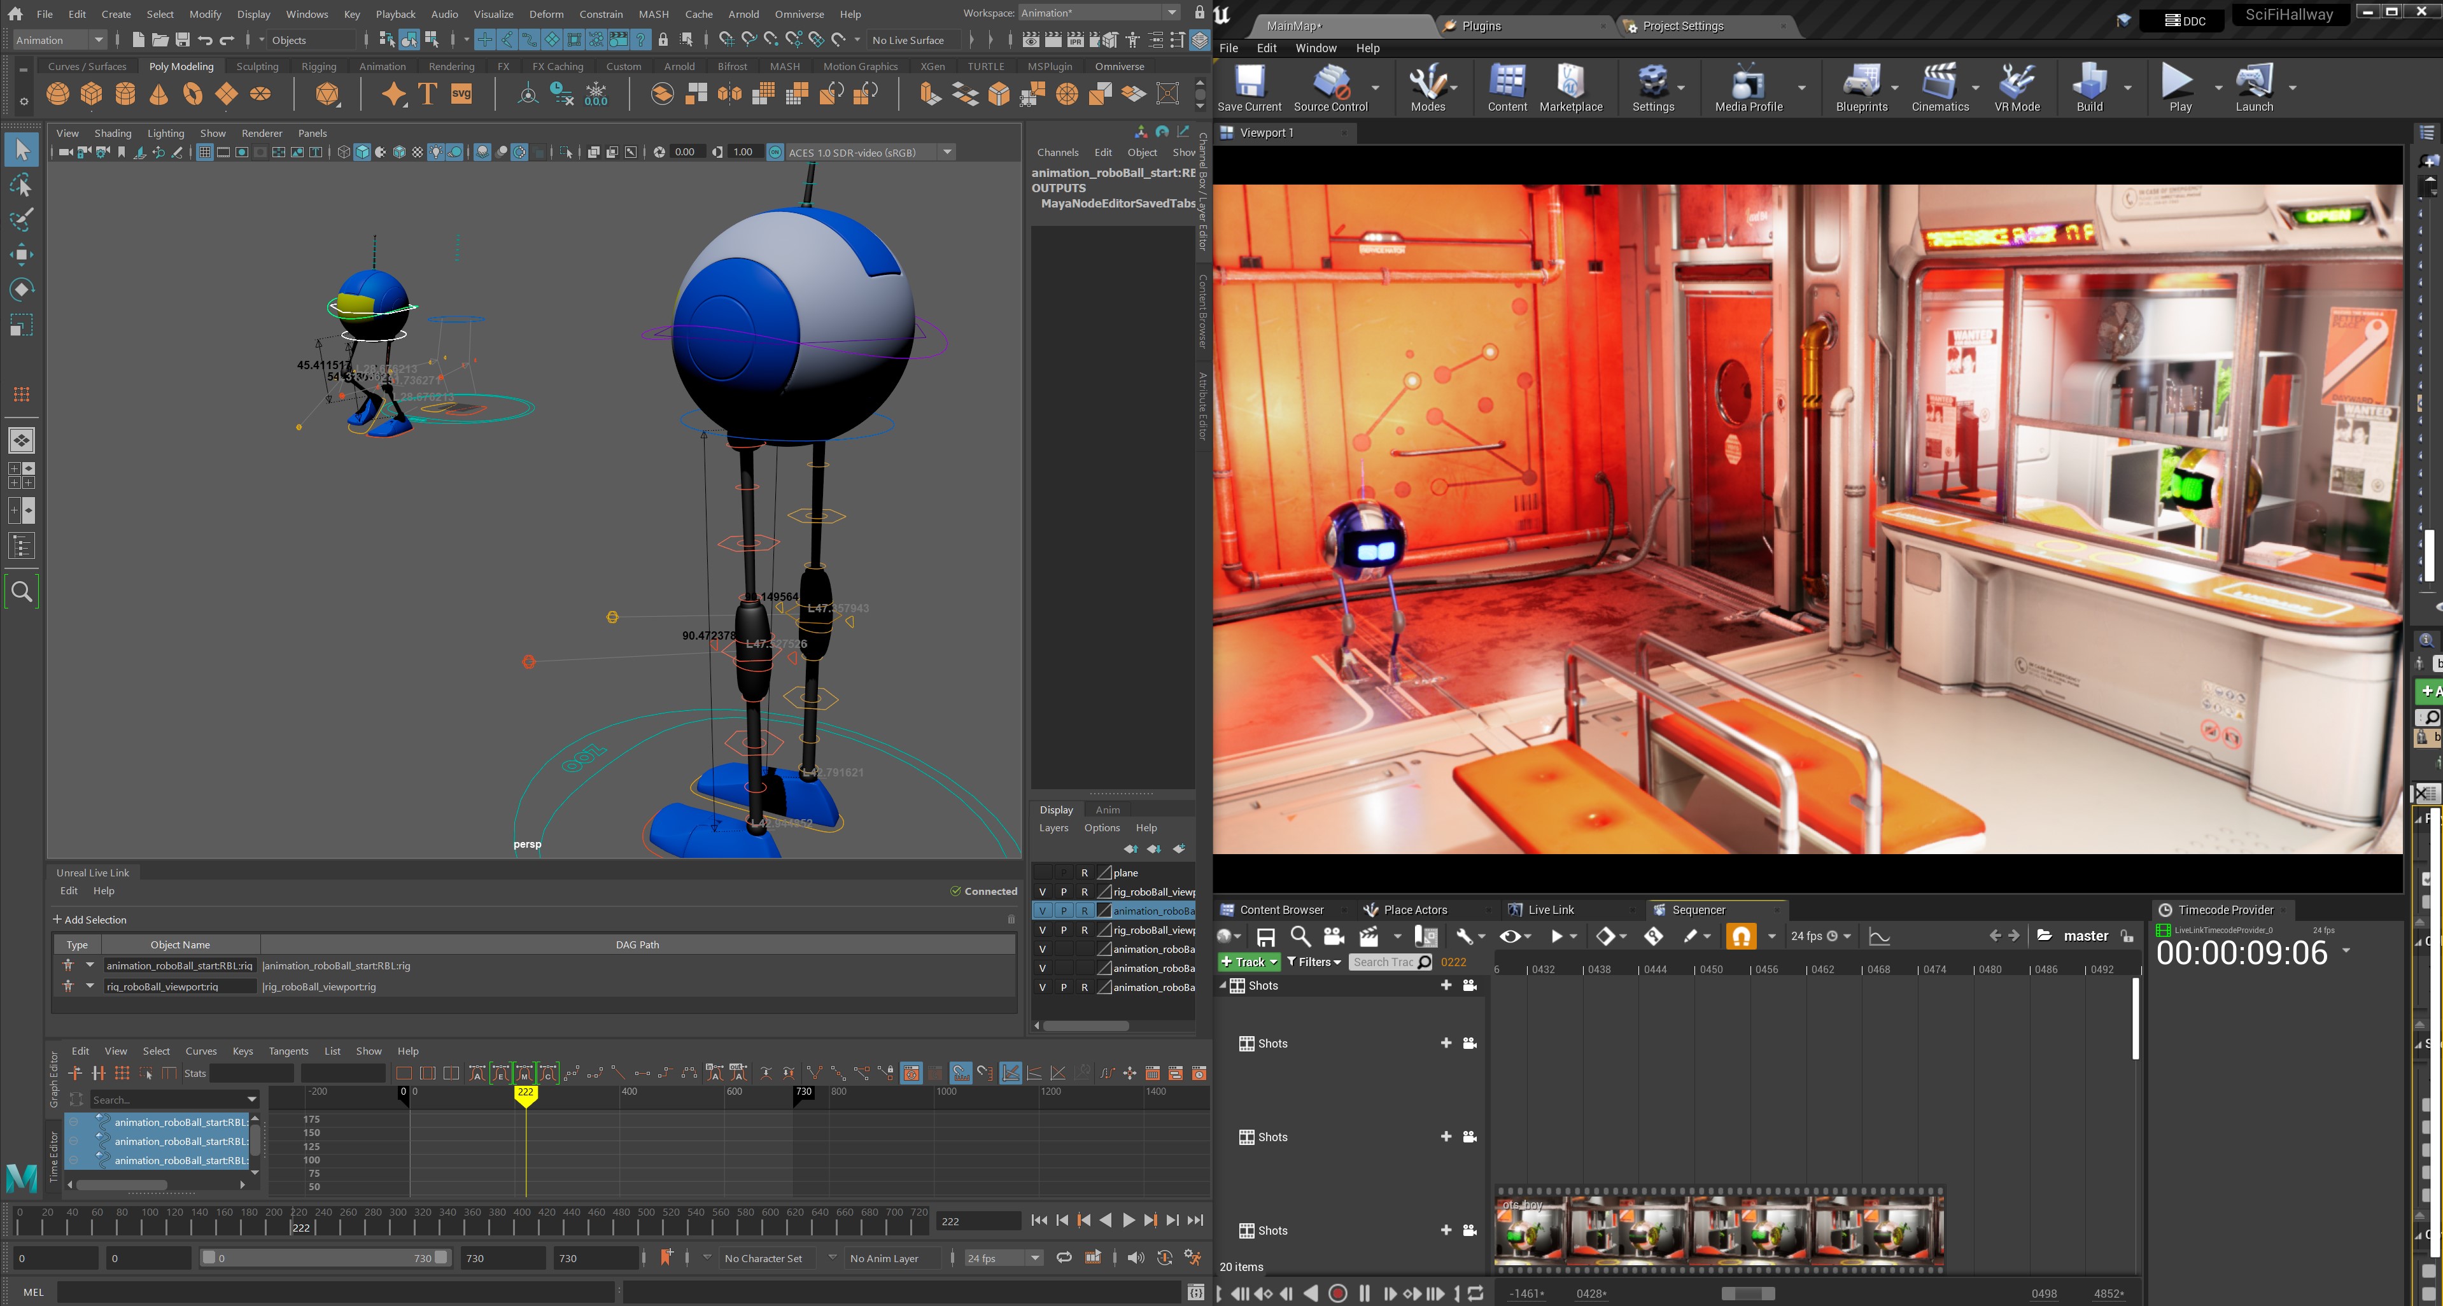Click the Filters button in Sequencer

[1314, 962]
